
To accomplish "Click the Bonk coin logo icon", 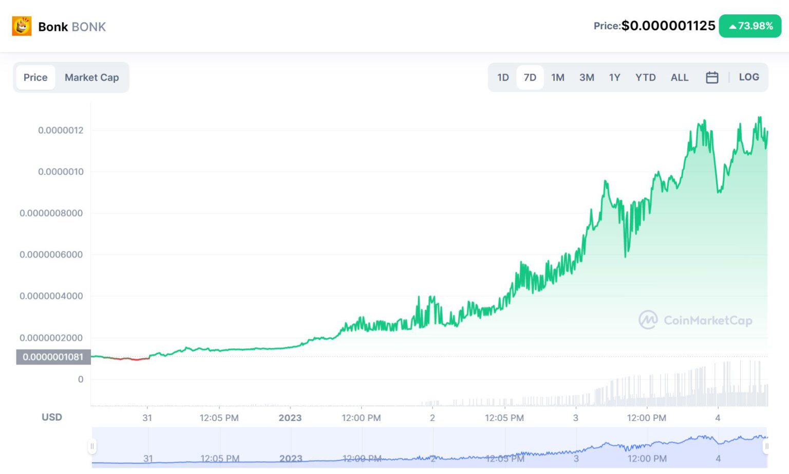I will [x=22, y=26].
